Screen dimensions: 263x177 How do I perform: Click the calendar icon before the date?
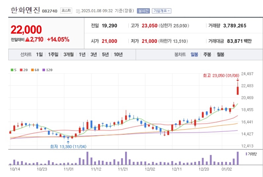[78, 11]
